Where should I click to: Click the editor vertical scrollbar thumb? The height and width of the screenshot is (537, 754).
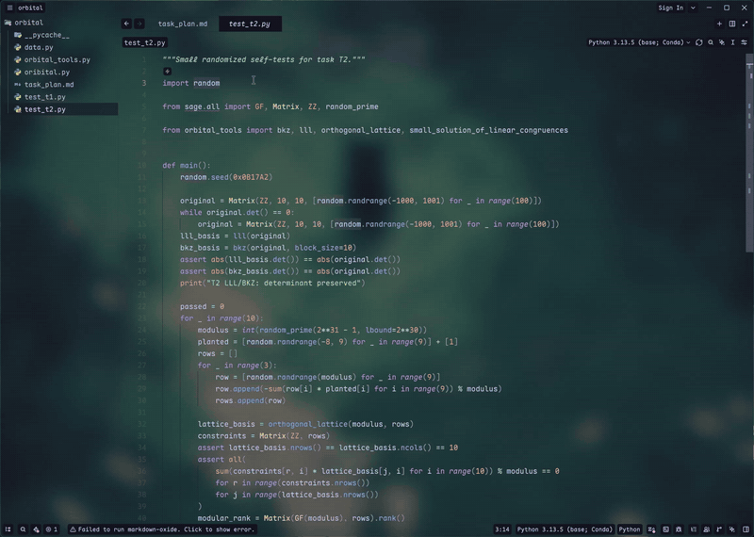coord(749,153)
